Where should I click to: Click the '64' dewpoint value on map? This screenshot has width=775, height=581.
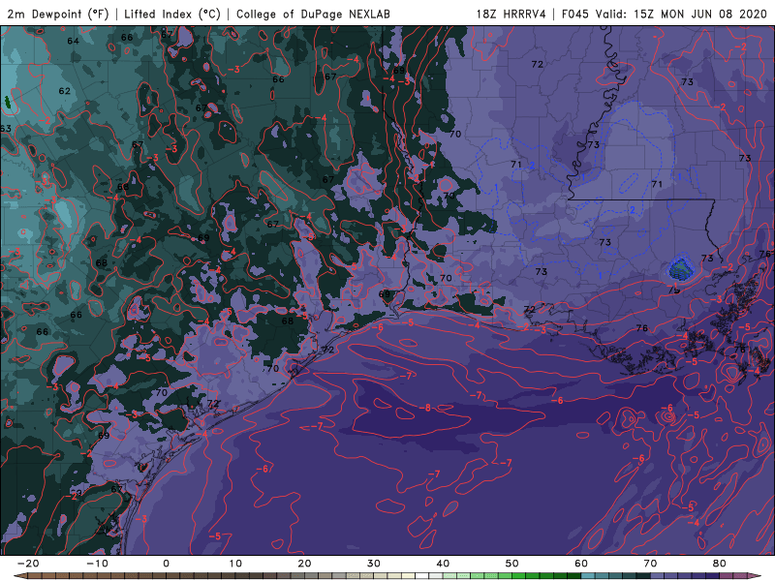74,41
